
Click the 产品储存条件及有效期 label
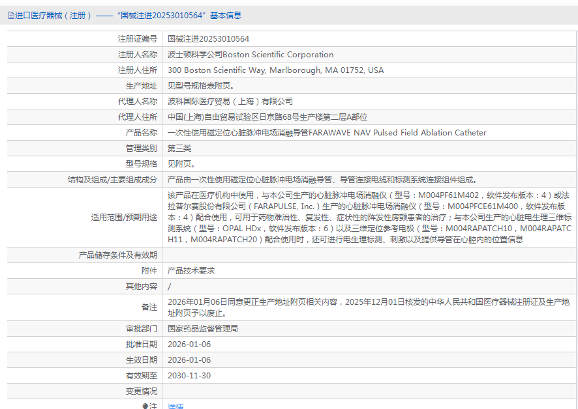tap(118, 255)
